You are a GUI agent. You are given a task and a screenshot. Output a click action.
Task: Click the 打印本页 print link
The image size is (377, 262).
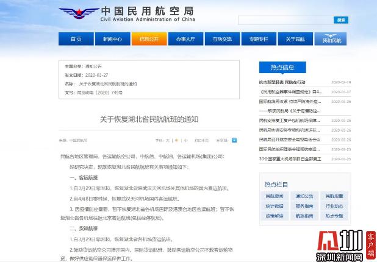tap(201, 141)
